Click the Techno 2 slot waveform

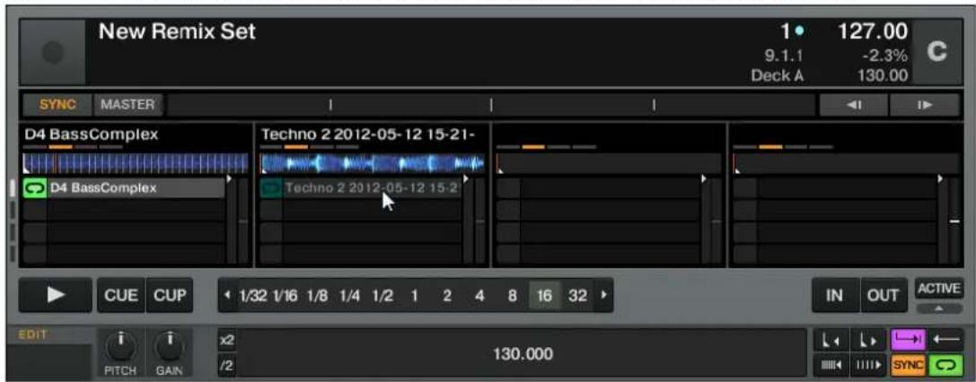click(373, 163)
